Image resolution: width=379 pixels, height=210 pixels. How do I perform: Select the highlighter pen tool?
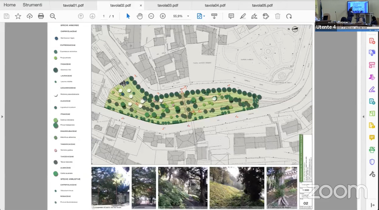tap(243, 16)
